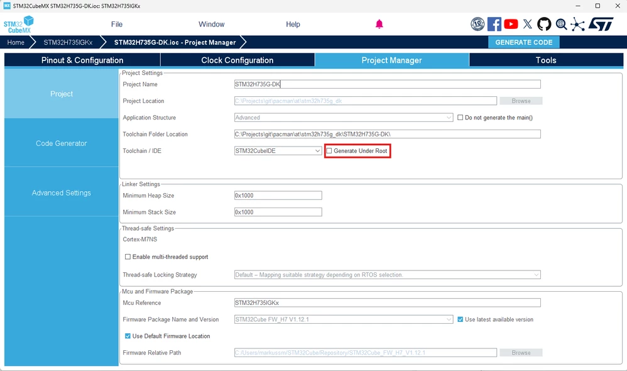Viewport: 627px width, 371px height.
Task: Open the notification bell
Action: 379,25
